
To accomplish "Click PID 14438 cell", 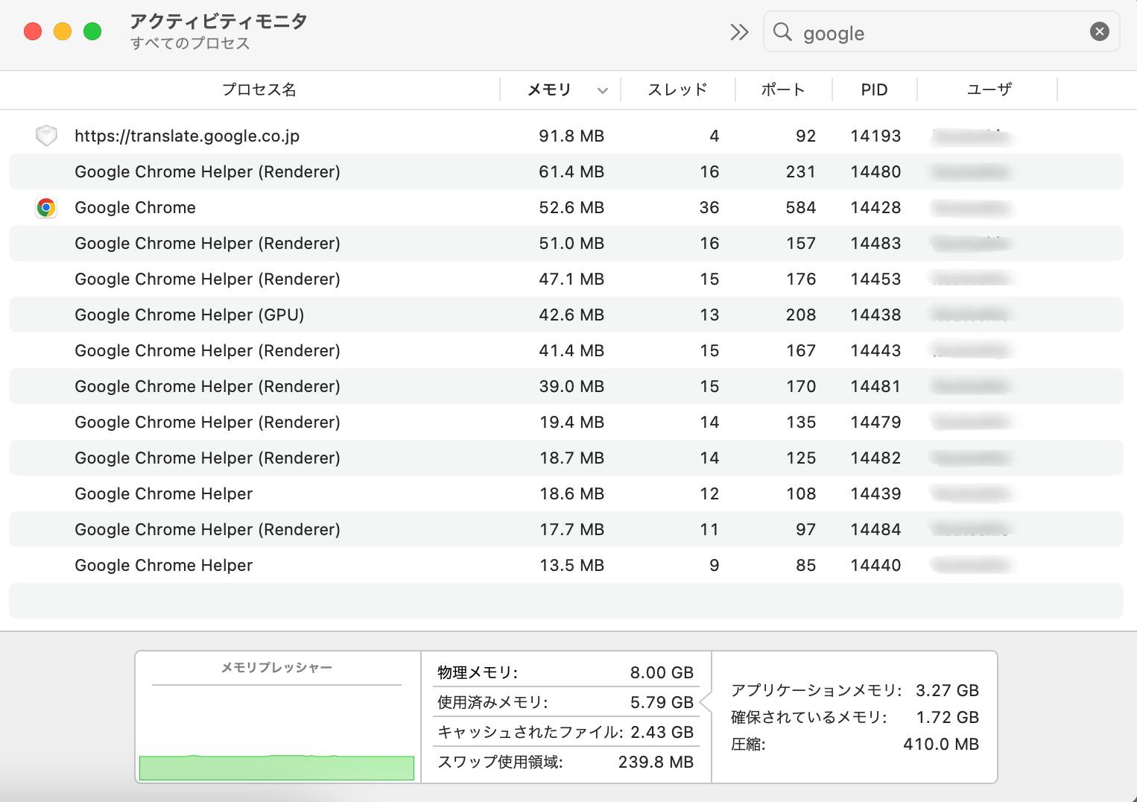I will 875,315.
